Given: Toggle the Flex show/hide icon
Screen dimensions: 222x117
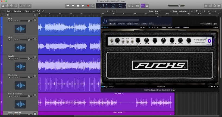Looking at the screenshot, I should (38, 11).
